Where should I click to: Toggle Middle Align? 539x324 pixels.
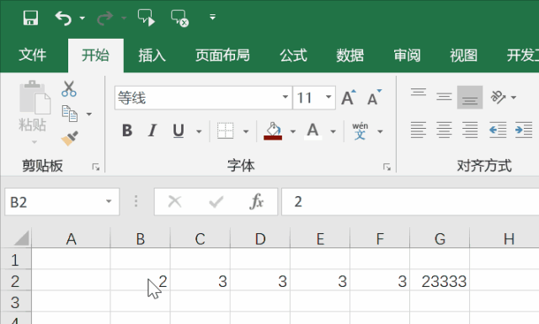(x=444, y=97)
